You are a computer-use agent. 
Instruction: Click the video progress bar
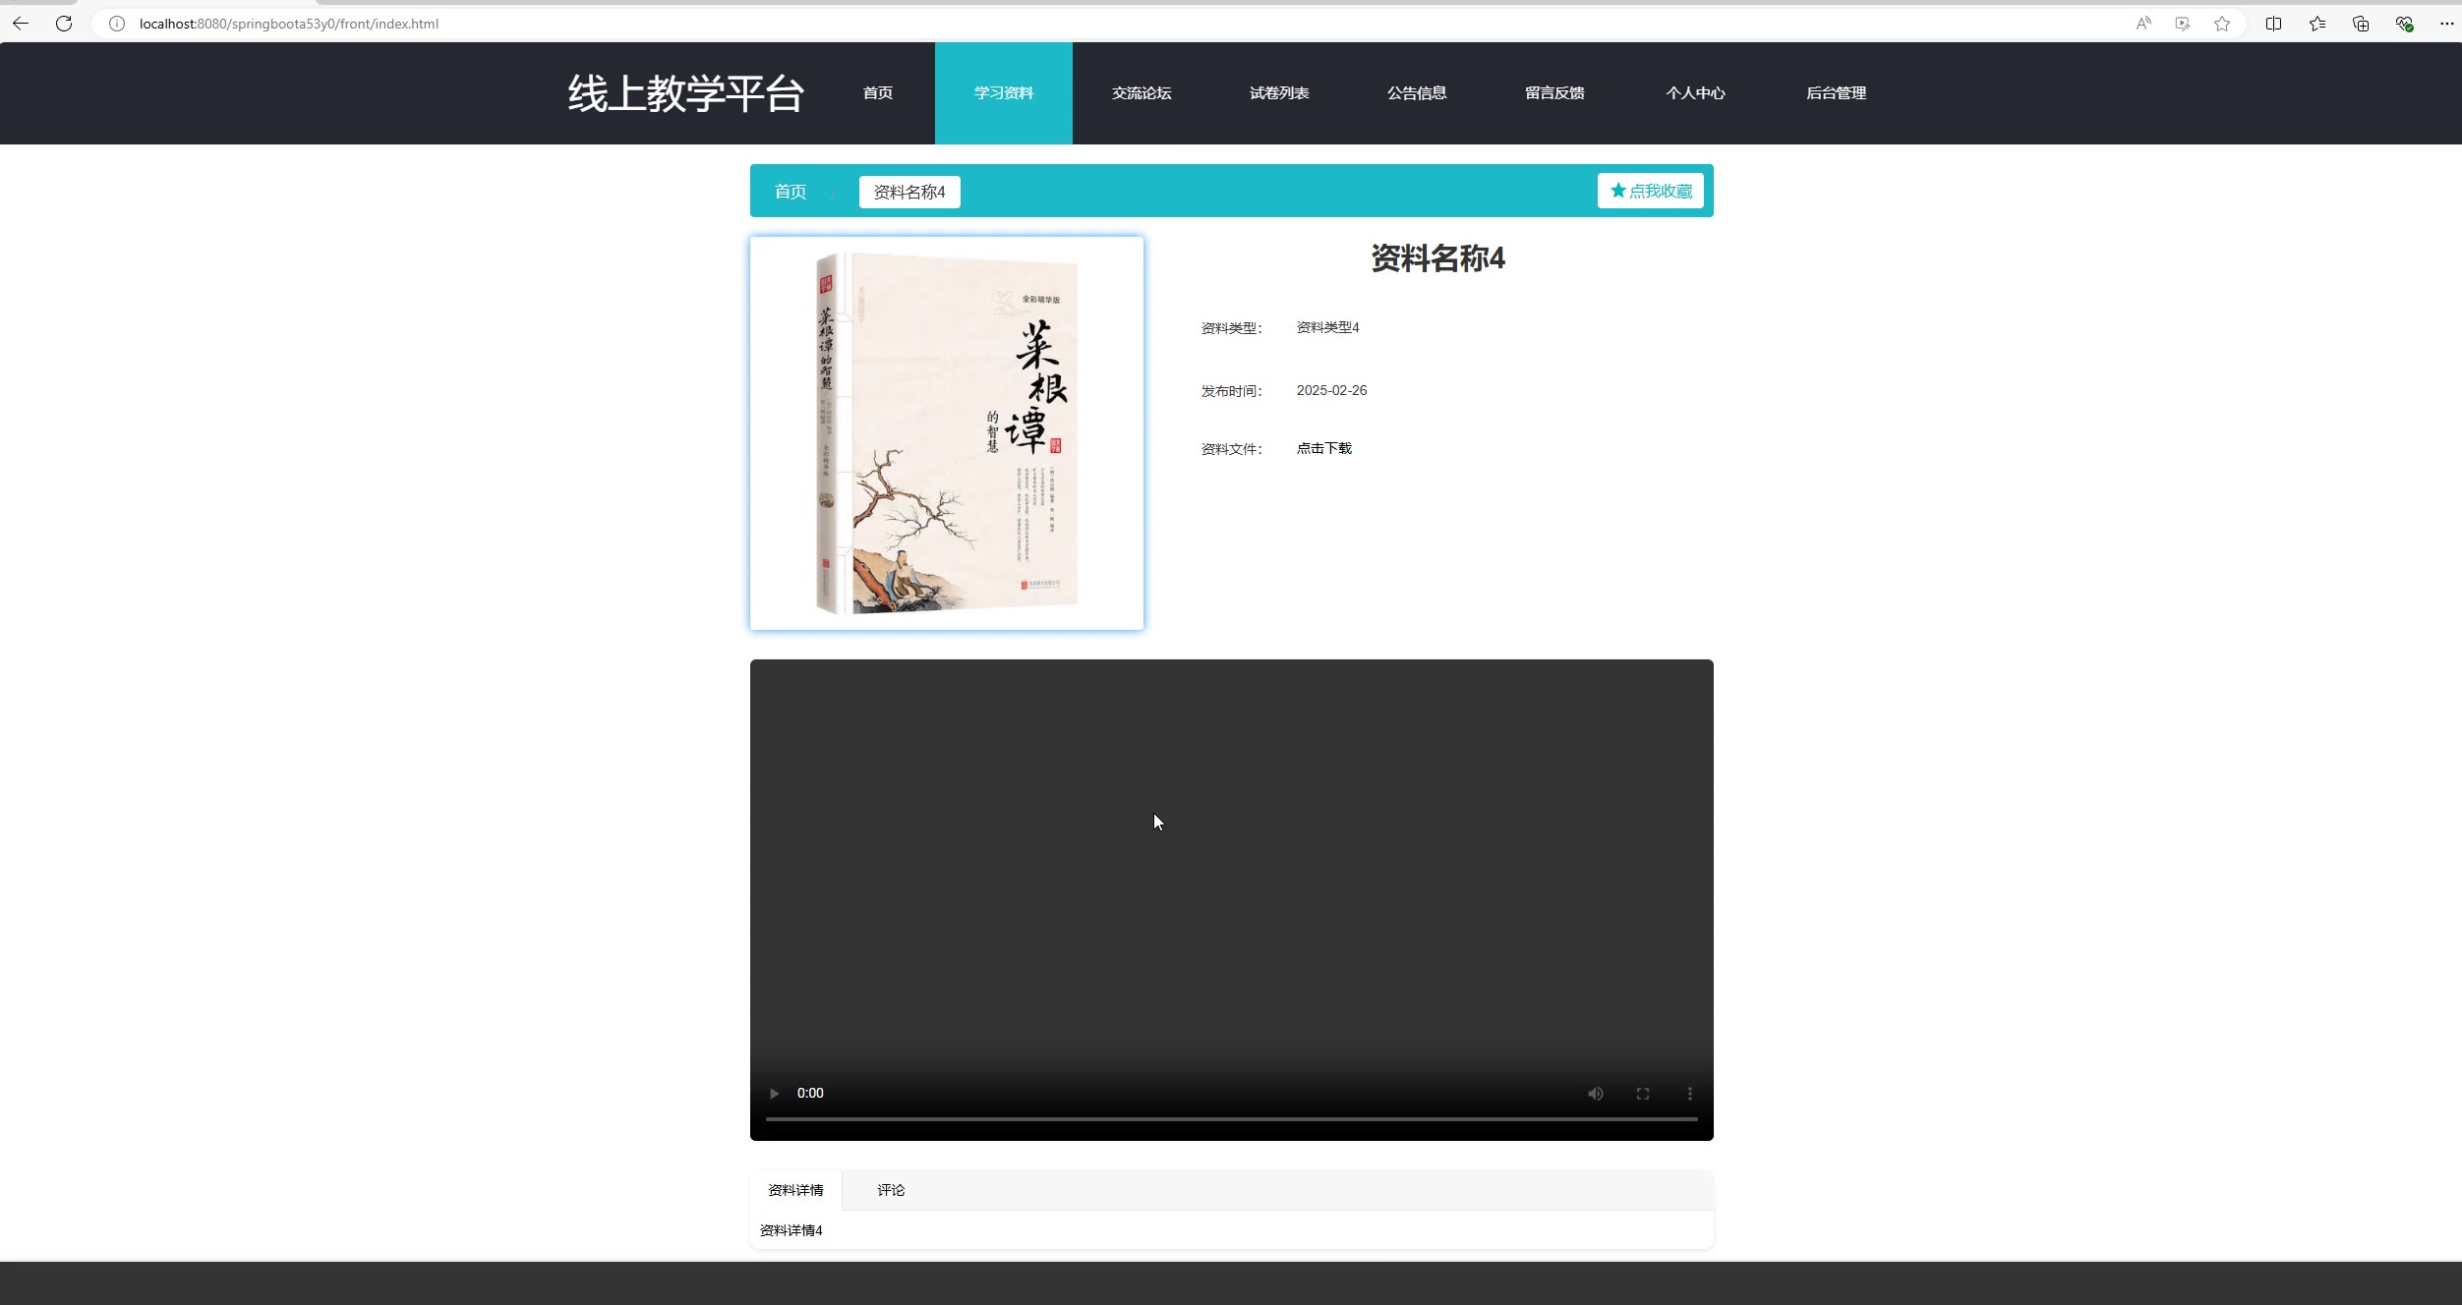point(1231,1119)
